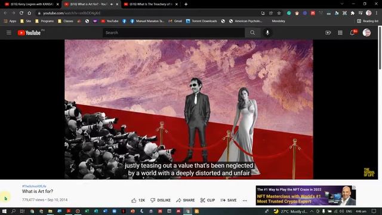The image size is (382, 215).
Task: Go to the YouTube home logo
Action: coord(29,33)
